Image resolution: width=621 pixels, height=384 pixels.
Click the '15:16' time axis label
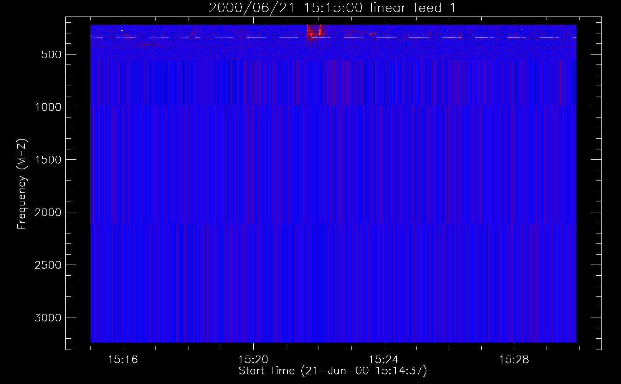(123, 360)
